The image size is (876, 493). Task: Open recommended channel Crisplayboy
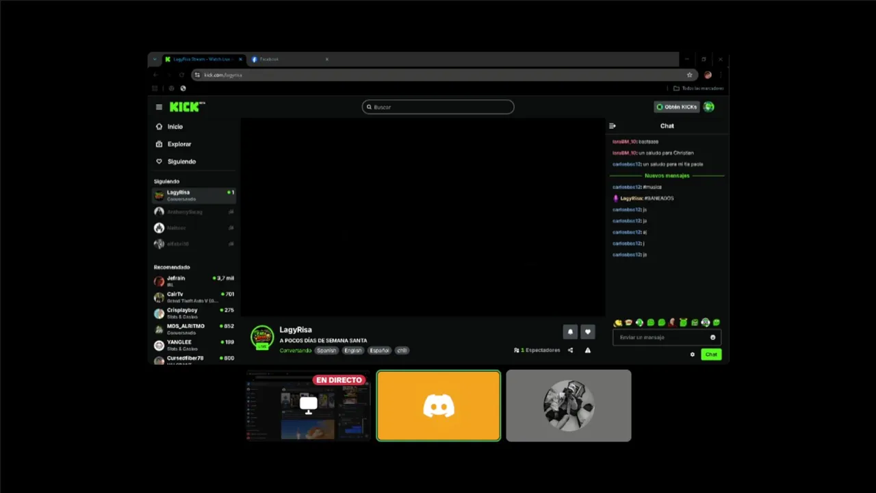[194, 313]
